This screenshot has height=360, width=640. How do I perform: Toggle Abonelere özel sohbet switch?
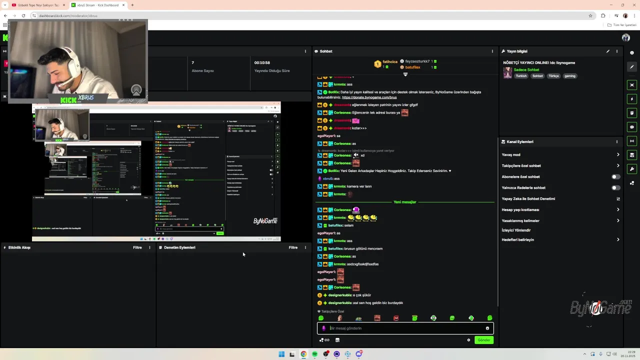click(616, 176)
